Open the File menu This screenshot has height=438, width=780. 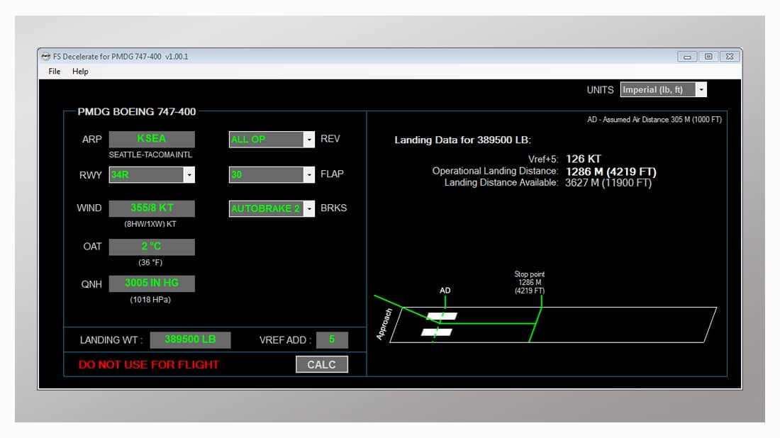coord(55,72)
